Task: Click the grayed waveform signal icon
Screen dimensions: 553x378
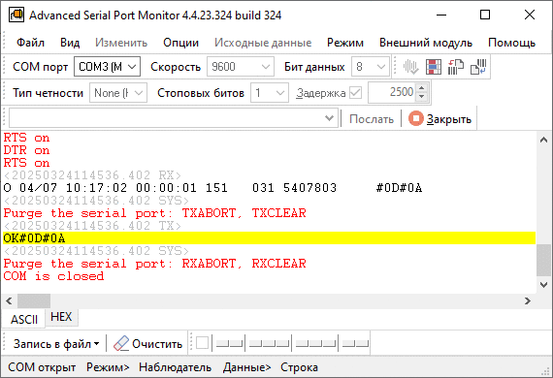Action: 411,67
